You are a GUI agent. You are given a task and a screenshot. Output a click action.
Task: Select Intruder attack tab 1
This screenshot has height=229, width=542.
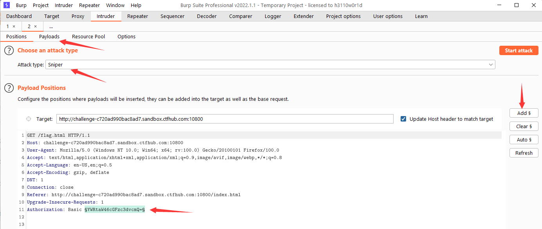click(7, 27)
